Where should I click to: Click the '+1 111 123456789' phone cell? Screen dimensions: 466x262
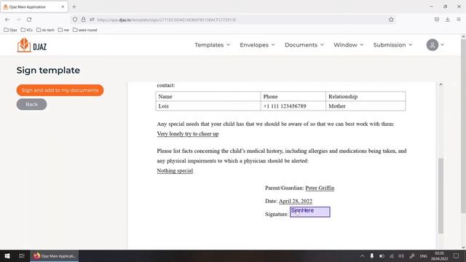click(x=293, y=106)
